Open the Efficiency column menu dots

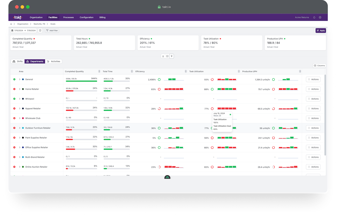pos(186,71)
